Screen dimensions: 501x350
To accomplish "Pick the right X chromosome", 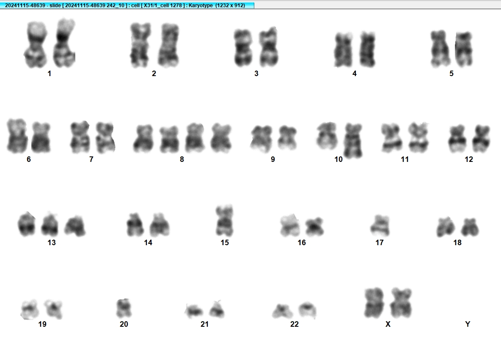I will pyautogui.click(x=401, y=303).
